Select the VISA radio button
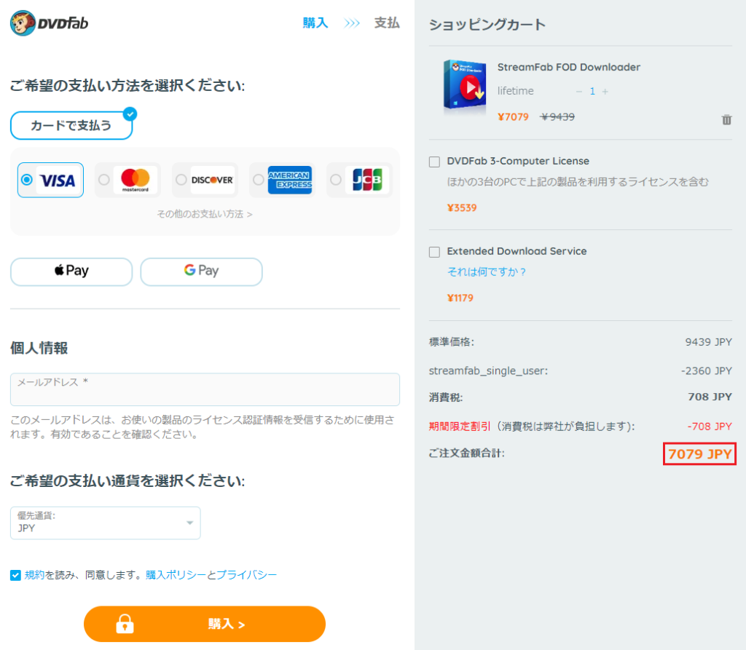This screenshot has width=746, height=650. tap(27, 180)
